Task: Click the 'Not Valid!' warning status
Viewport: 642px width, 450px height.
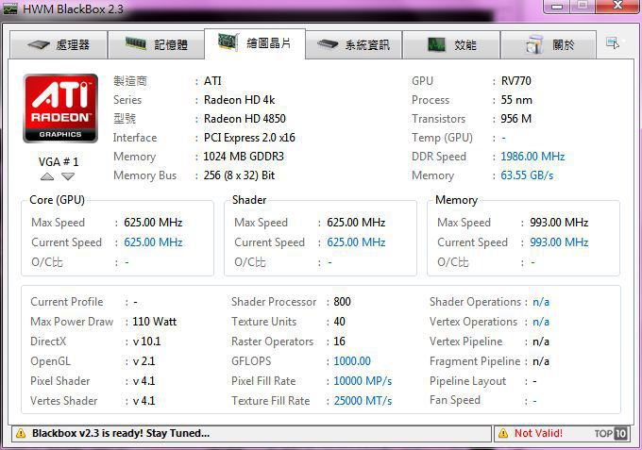Action: click(x=538, y=433)
